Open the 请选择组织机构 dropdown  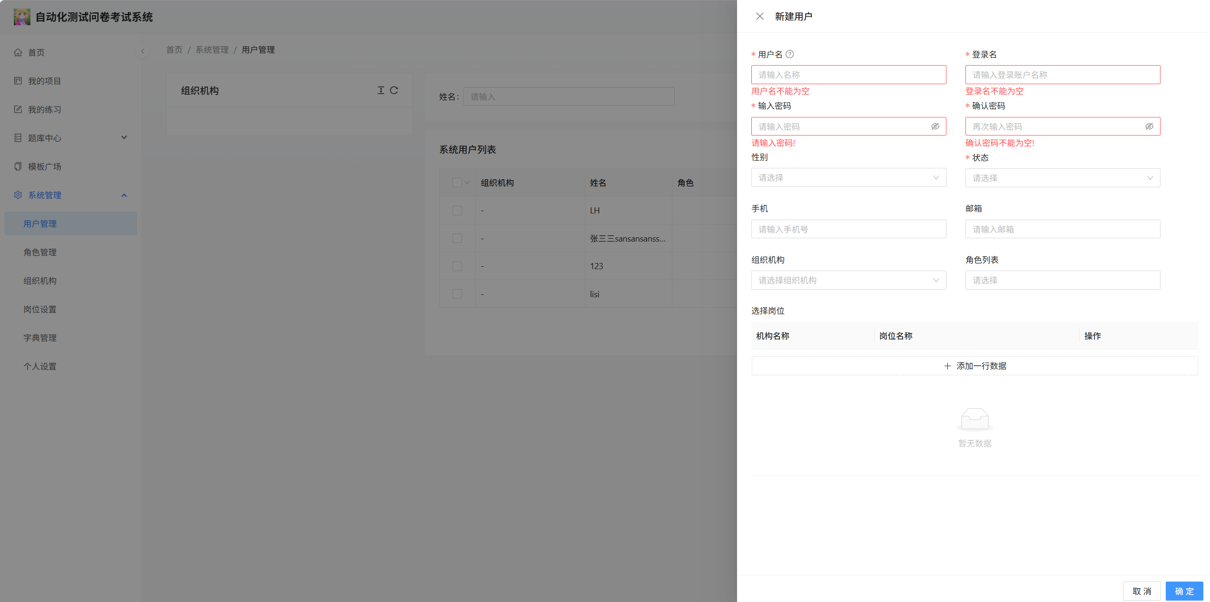tap(848, 280)
